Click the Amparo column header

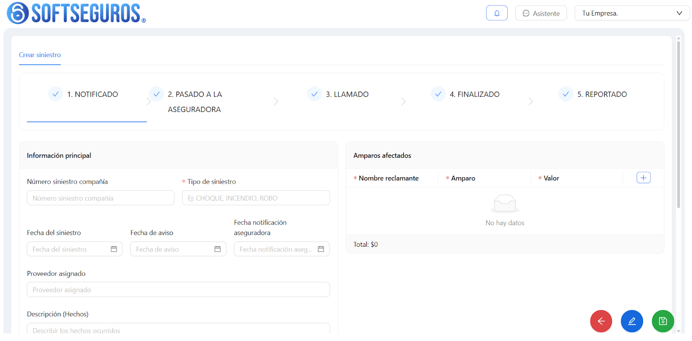point(463,178)
